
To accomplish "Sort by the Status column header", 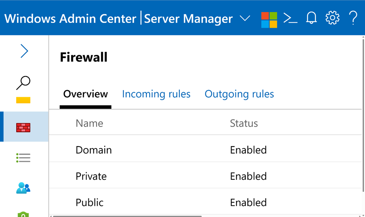I will tap(244, 123).
